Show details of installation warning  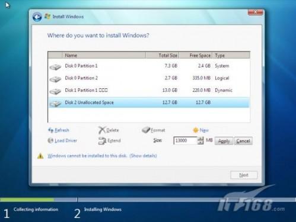[x=143, y=156]
